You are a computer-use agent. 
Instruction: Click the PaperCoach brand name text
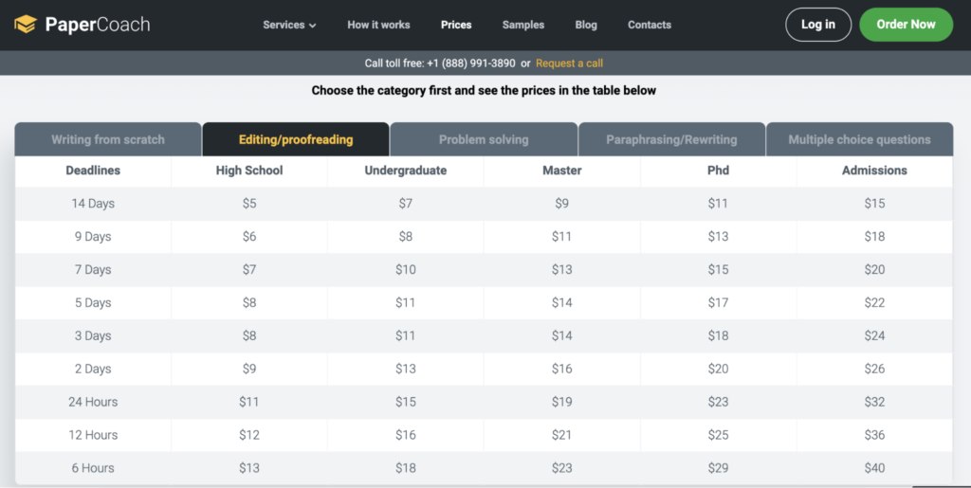(98, 24)
